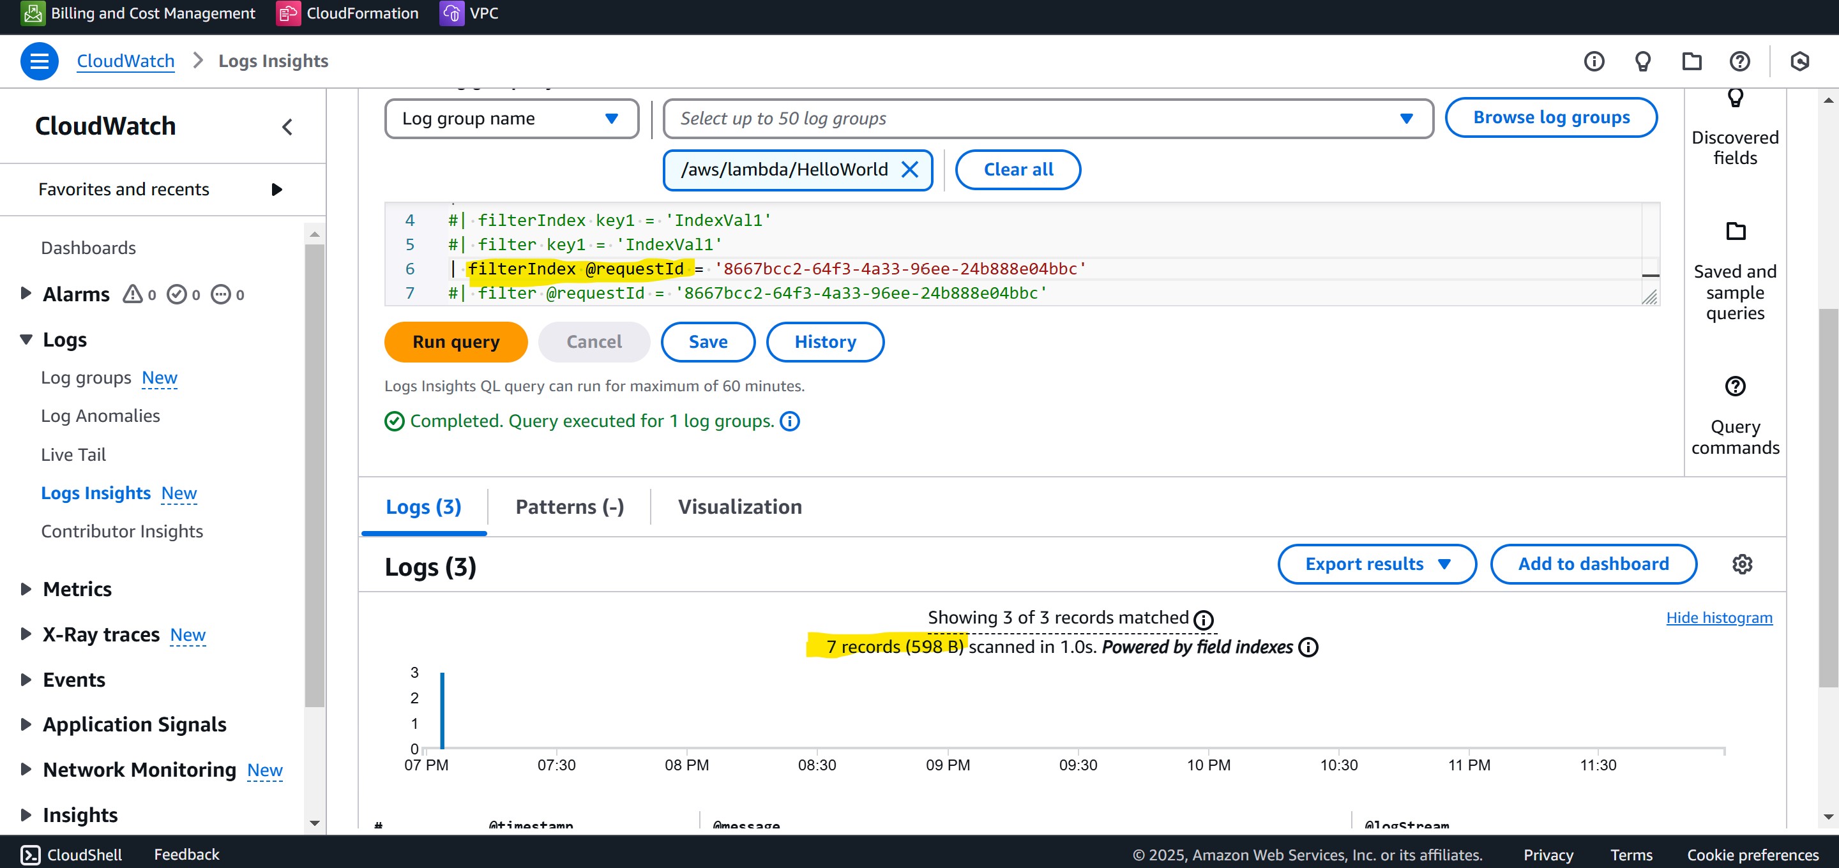Screen dimensions: 1839x868
Task: Click the question mark help icon in header
Action: click(x=1740, y=61)
